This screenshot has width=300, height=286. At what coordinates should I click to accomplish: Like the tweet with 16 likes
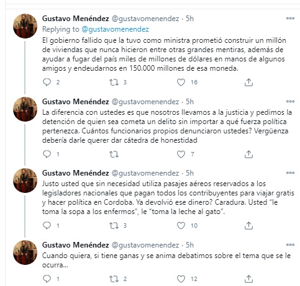click(x=181, y=83)
